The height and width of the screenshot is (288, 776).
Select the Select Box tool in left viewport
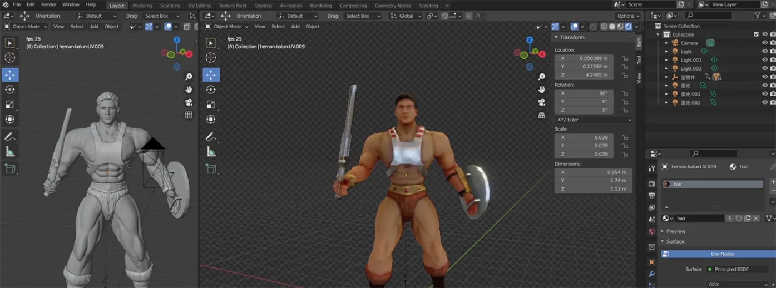(x=10, y=43)
